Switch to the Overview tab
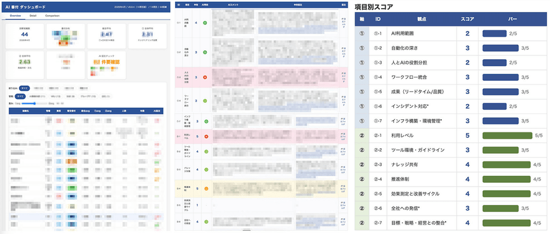The width and height of the screenshot is (550, 234). 15,16
